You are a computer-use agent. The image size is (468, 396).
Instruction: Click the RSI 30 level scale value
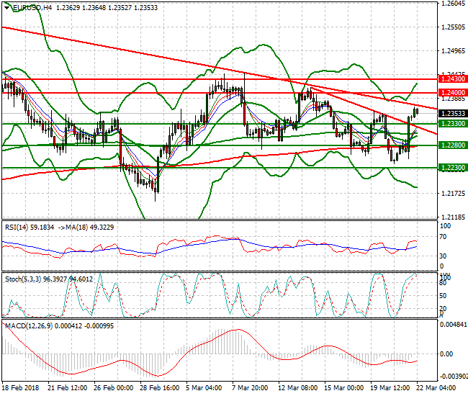click(x=444, y=256)
